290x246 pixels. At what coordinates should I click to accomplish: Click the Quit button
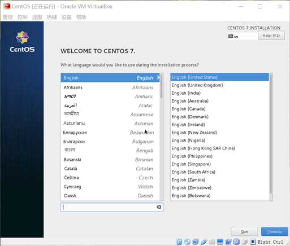click(x=244, y=231)
